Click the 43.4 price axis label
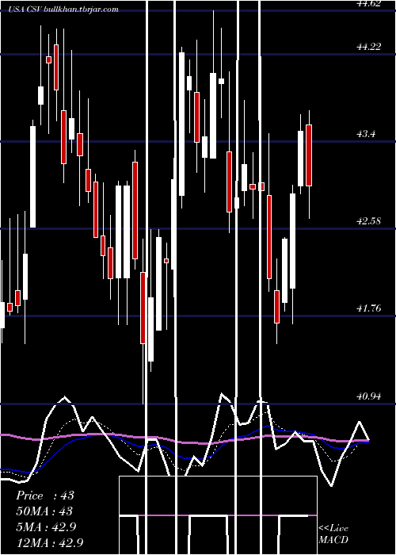The image size is (396, 555). [366, 134]
